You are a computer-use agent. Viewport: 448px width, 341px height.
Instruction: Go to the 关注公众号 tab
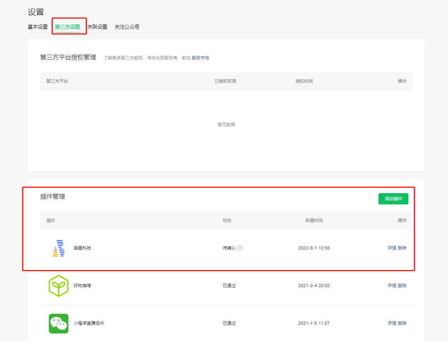[127, 27]
